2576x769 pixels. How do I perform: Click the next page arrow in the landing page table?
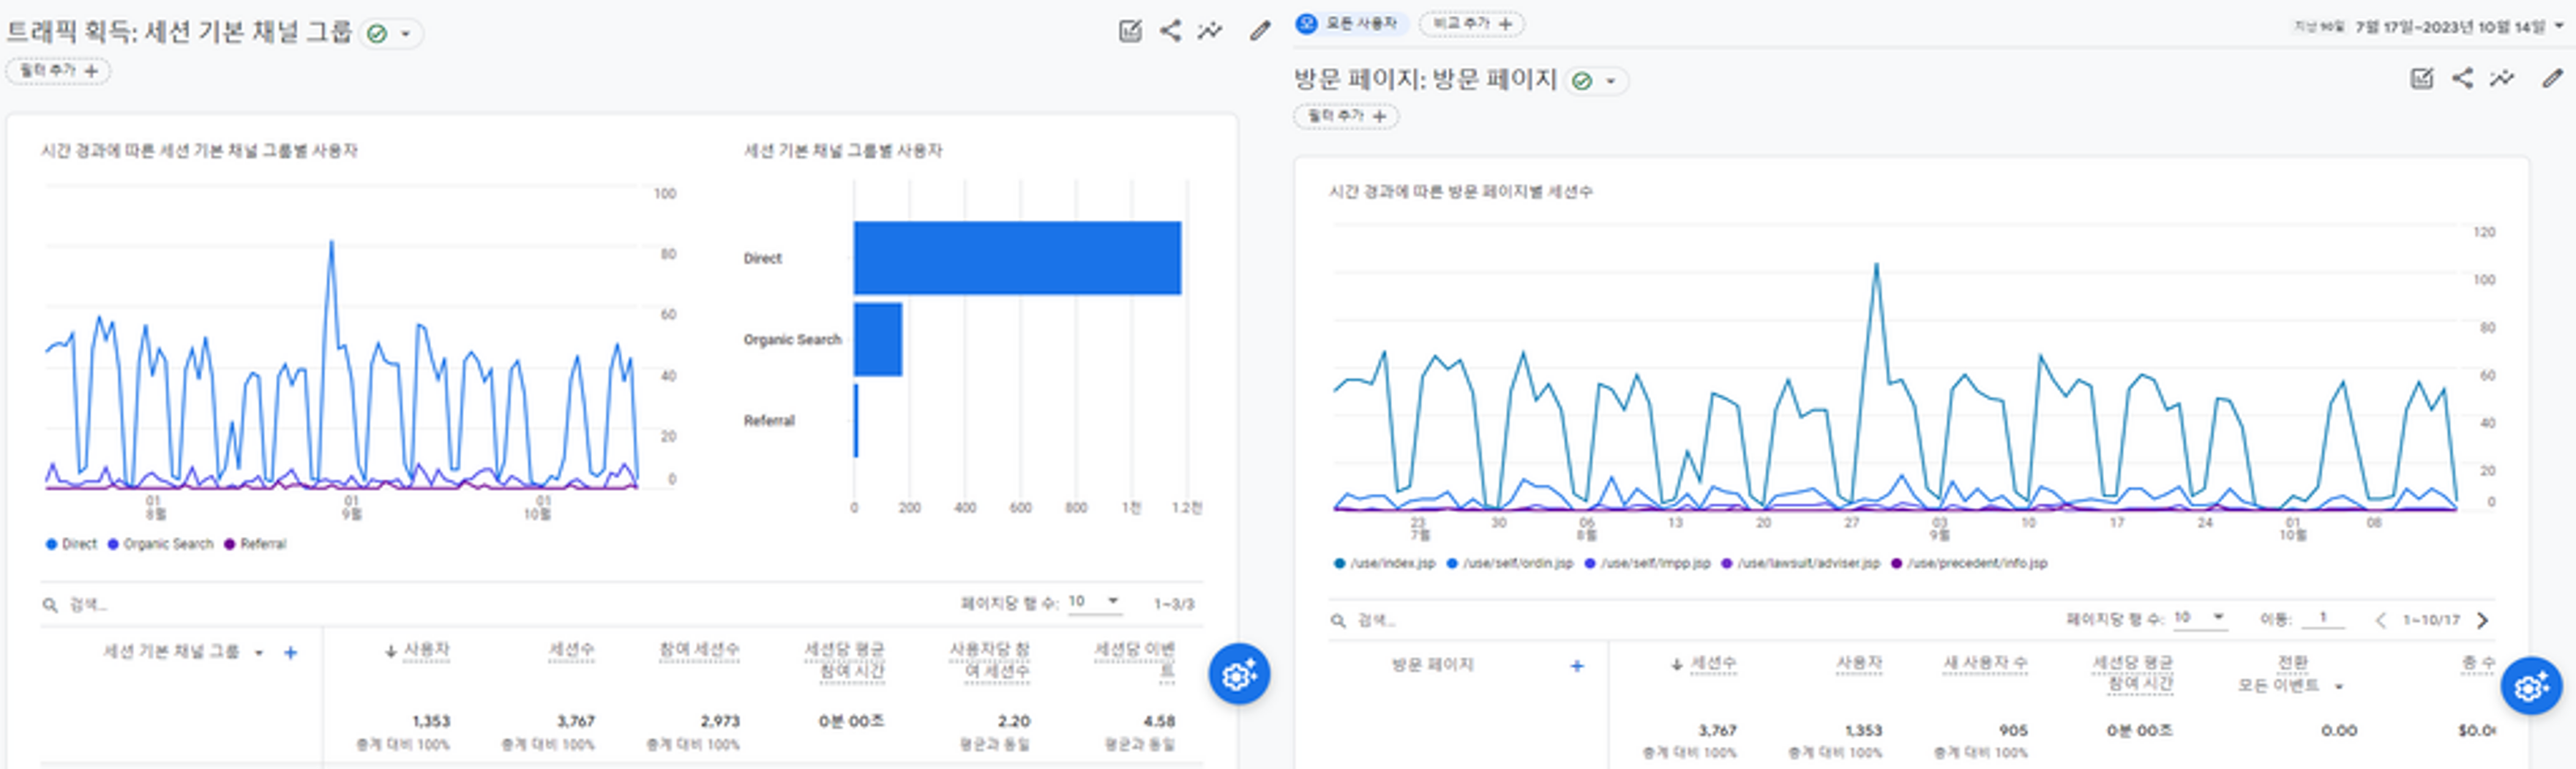(2483, 620)
